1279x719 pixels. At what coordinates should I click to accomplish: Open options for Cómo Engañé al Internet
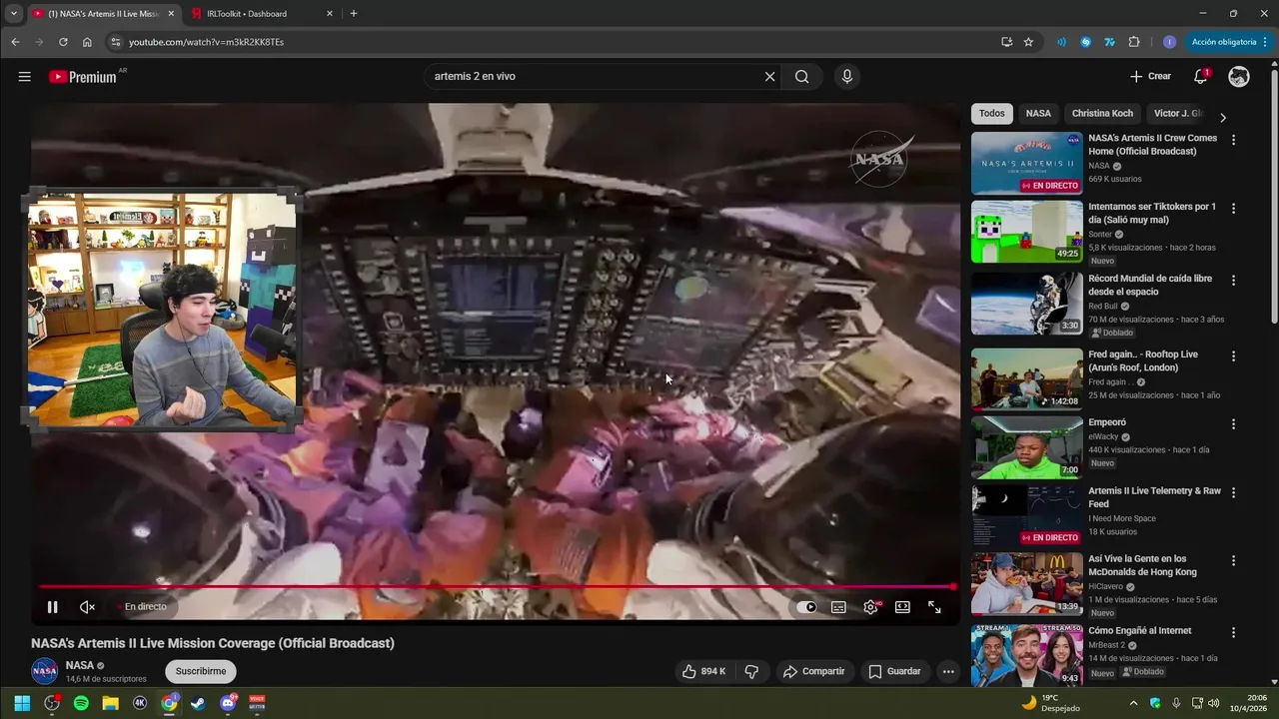(1233, 633)
